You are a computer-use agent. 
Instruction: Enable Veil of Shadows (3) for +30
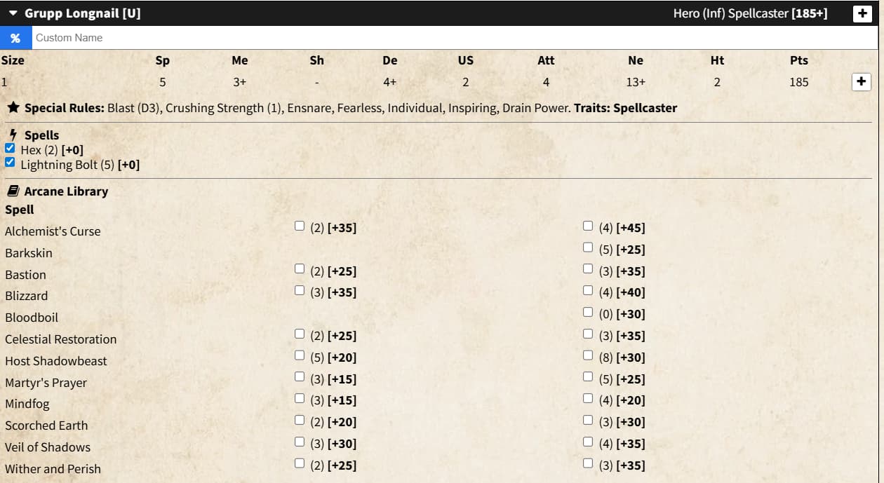tap(300, 442)
